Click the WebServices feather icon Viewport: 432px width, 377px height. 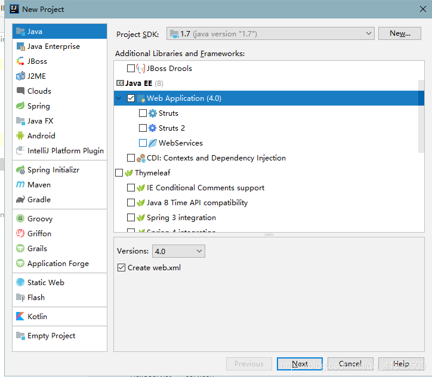pyautogui.click(x=153, y=143)
